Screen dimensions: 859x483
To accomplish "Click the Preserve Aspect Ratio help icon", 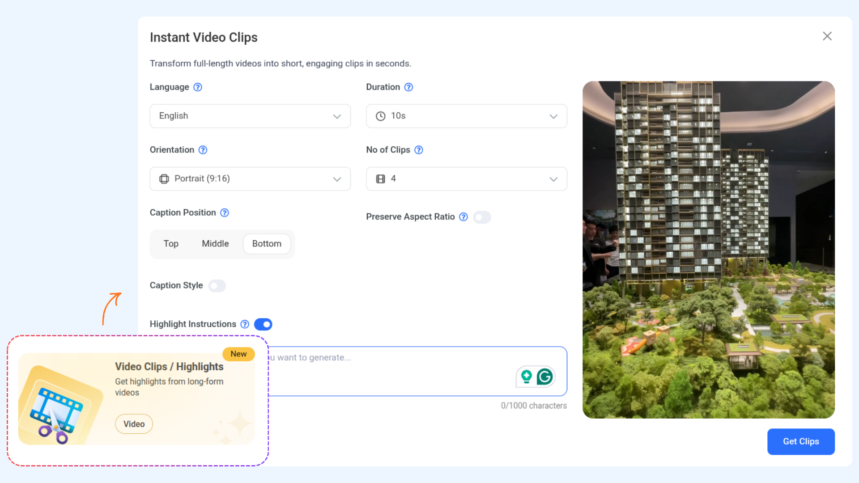I will pos(464,217).
